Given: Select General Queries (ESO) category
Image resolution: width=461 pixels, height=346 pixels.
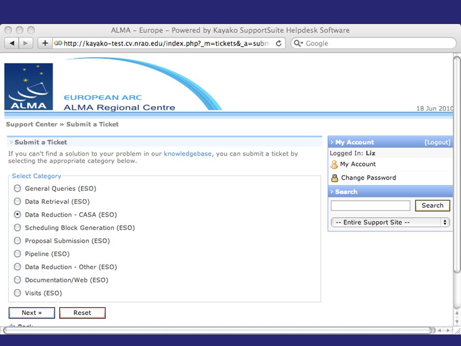Looking at the screenshot, I should (17, 188).
